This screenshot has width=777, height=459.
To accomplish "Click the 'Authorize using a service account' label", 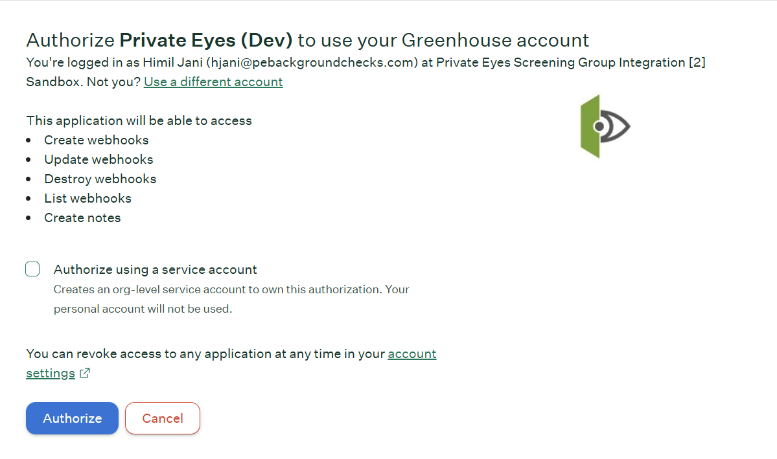I will [x=155, y=269].
